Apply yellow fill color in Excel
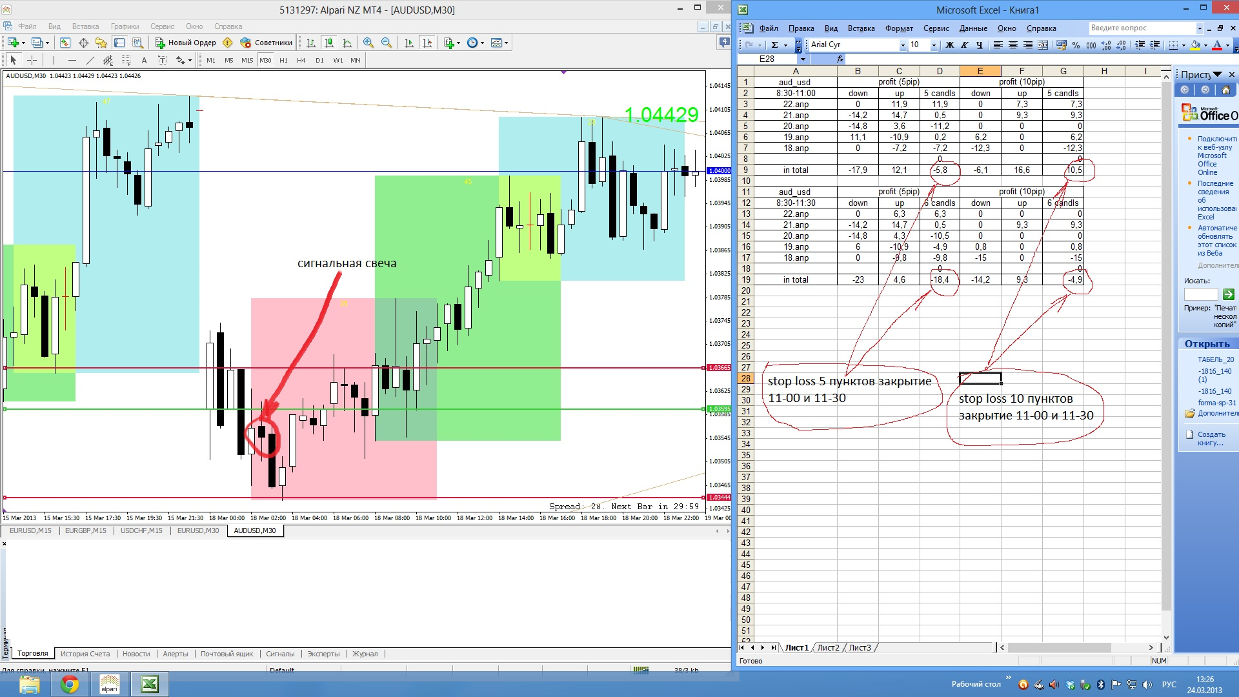 (1195, 45)
